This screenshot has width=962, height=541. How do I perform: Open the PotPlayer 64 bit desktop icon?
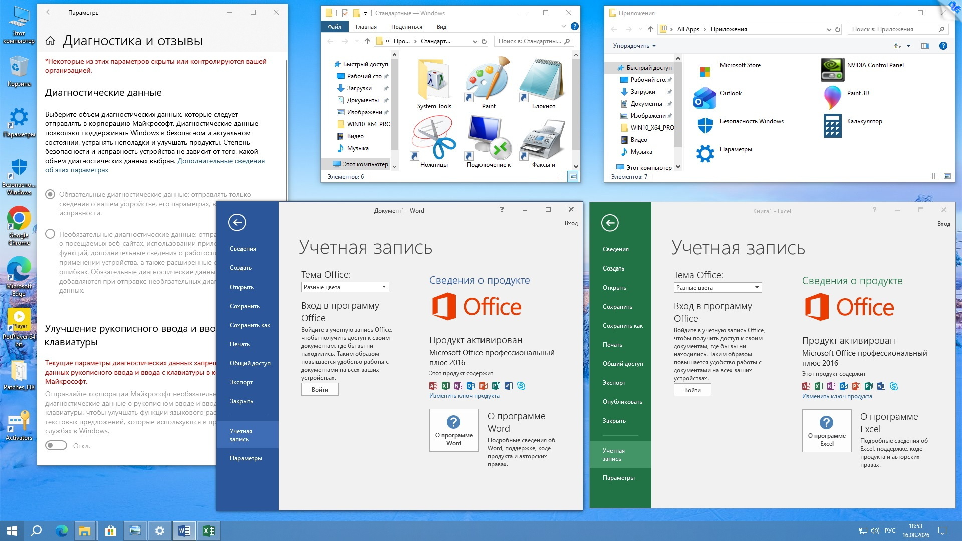click(x=19, y=328)
